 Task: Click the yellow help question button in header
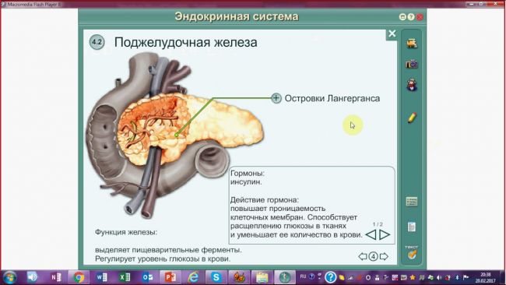pyautogui.click(x=411, y=17)
